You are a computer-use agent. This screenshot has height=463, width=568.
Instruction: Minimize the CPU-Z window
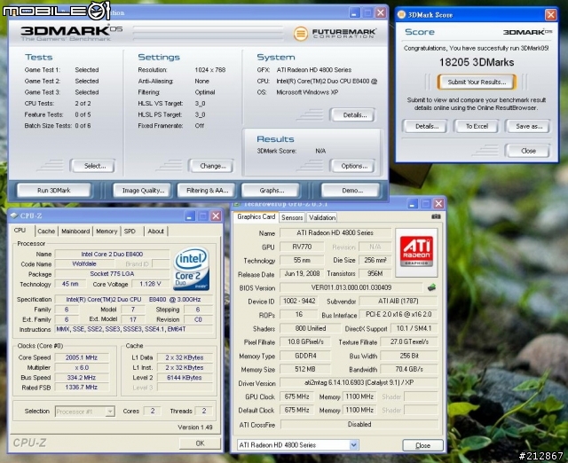(x=189, y=216)
